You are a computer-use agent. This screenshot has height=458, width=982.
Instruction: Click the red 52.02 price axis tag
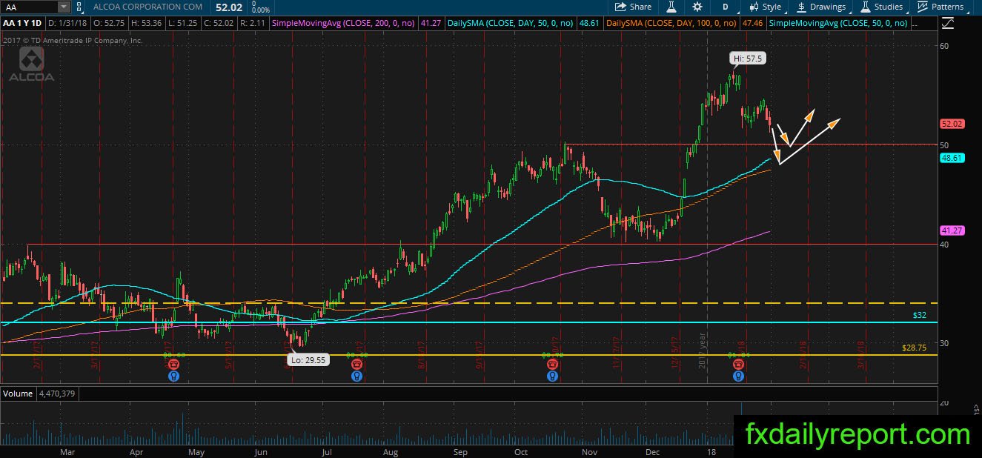951,124
